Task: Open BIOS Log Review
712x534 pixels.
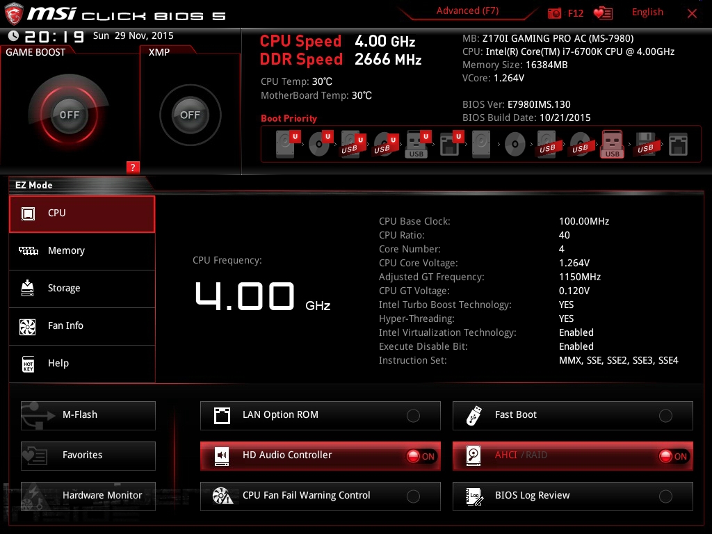Action: 573,496
